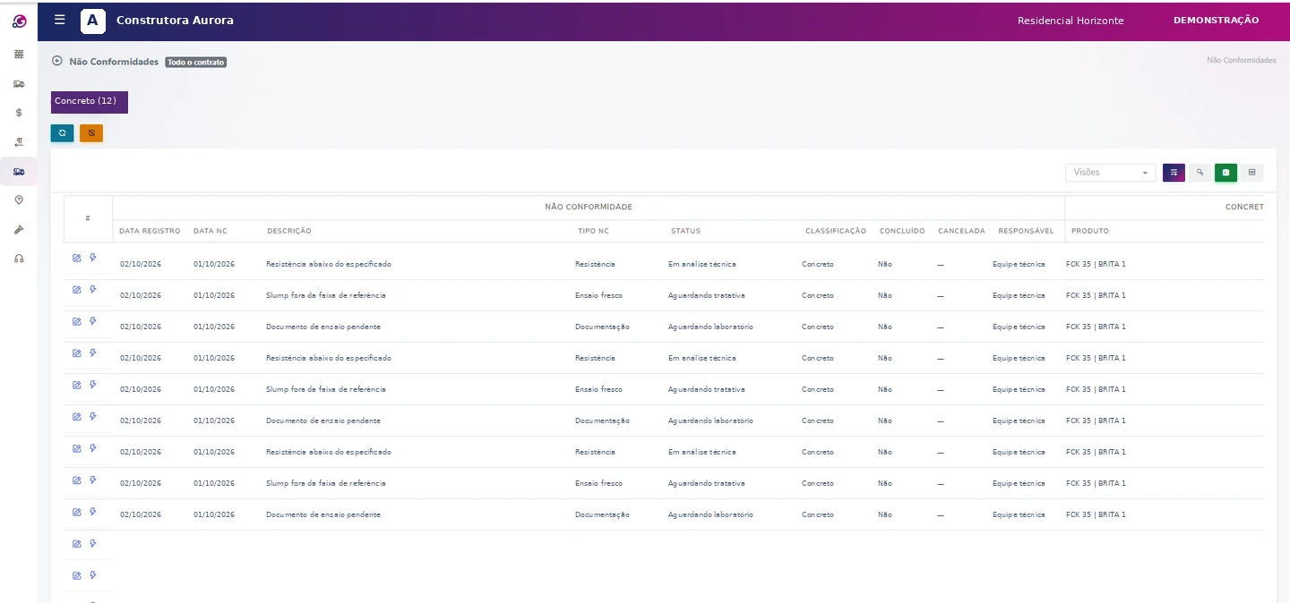Viewport: 1290px width, 603px height.
Task: Click the Construtora Aurora "A" logo
Action: (x=93, y=21)
